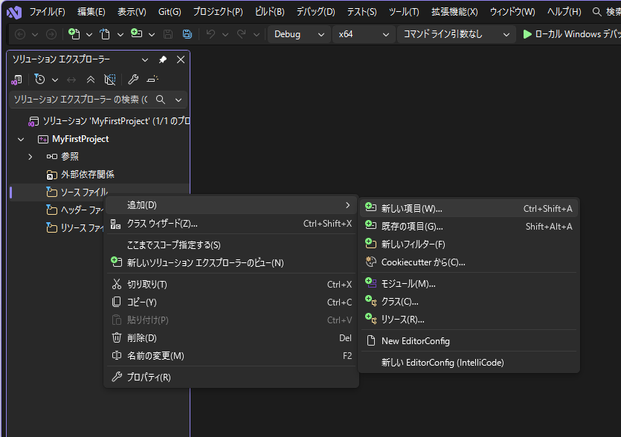Select 新しいフィルター(F) in the submenu
This screenshot has width=621, height=437.
469,245
